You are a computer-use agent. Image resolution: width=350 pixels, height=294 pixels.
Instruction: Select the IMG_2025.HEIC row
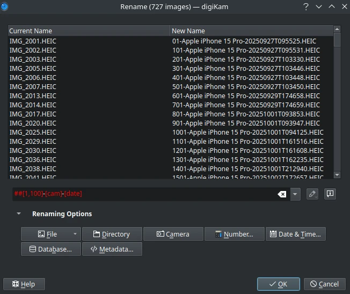[x=171, y=133]
